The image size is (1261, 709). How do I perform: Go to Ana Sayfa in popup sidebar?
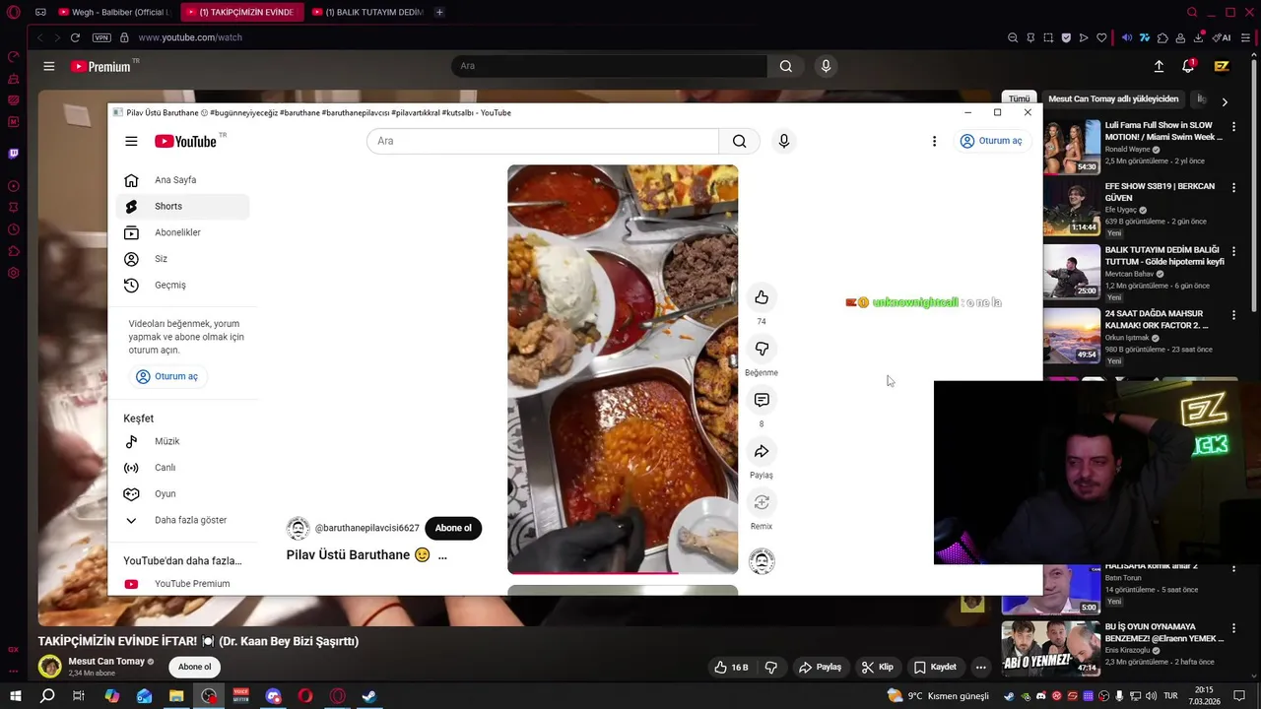point(182,180)
